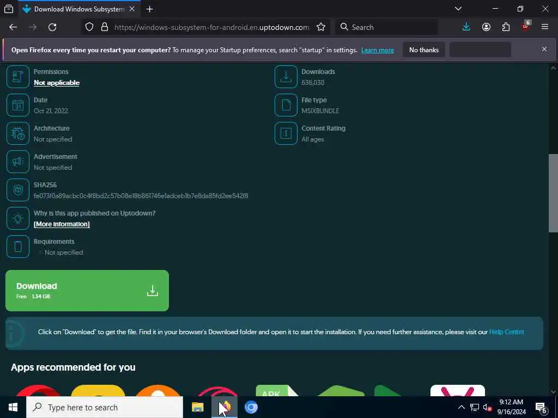Screen dimensions: 558x418
Task: Click the muted volume tray icon
Action: coord(487,407)
